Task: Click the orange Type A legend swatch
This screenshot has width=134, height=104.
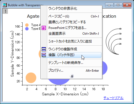Action: tap(27, 25)
